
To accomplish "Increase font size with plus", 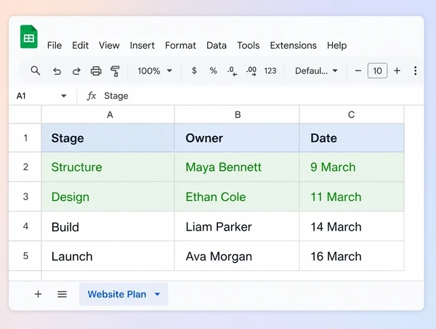I will point(397,71).
